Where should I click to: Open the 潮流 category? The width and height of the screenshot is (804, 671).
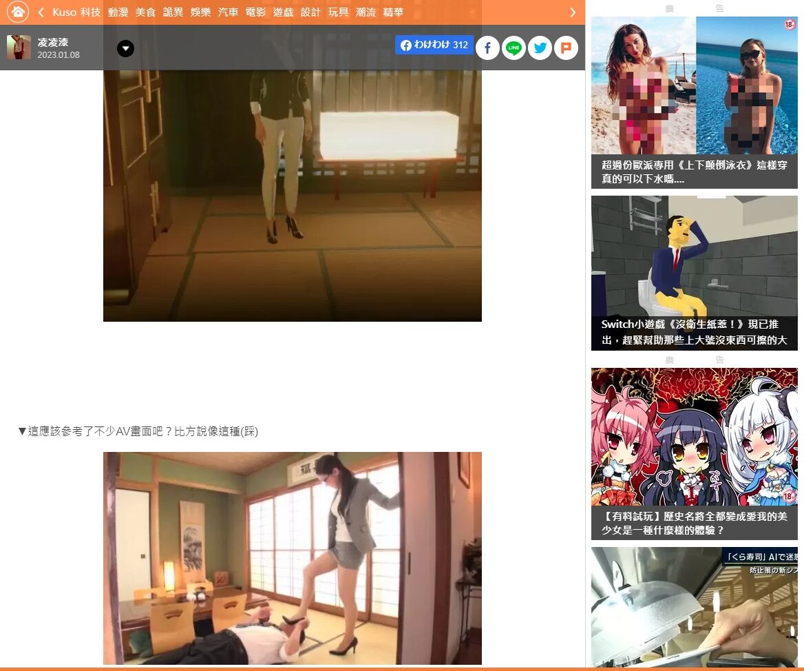366,12
